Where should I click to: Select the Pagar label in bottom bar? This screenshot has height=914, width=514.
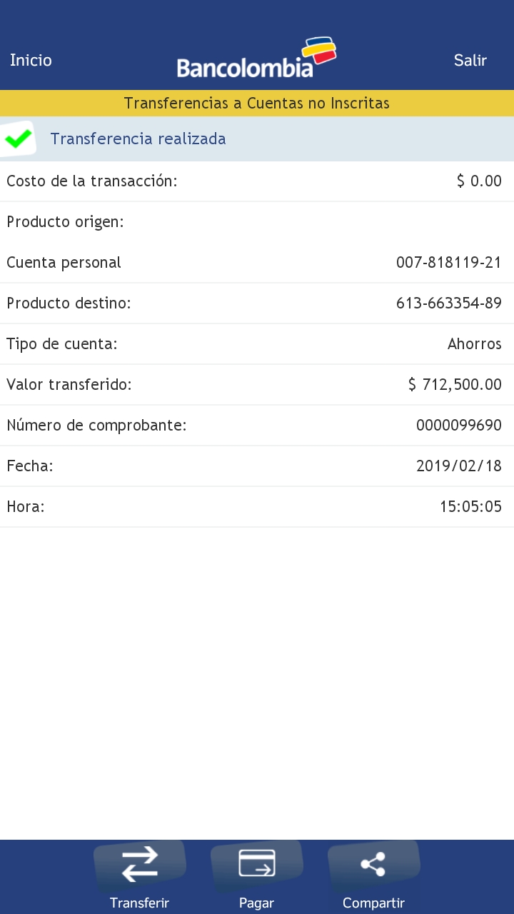point(257,903)
